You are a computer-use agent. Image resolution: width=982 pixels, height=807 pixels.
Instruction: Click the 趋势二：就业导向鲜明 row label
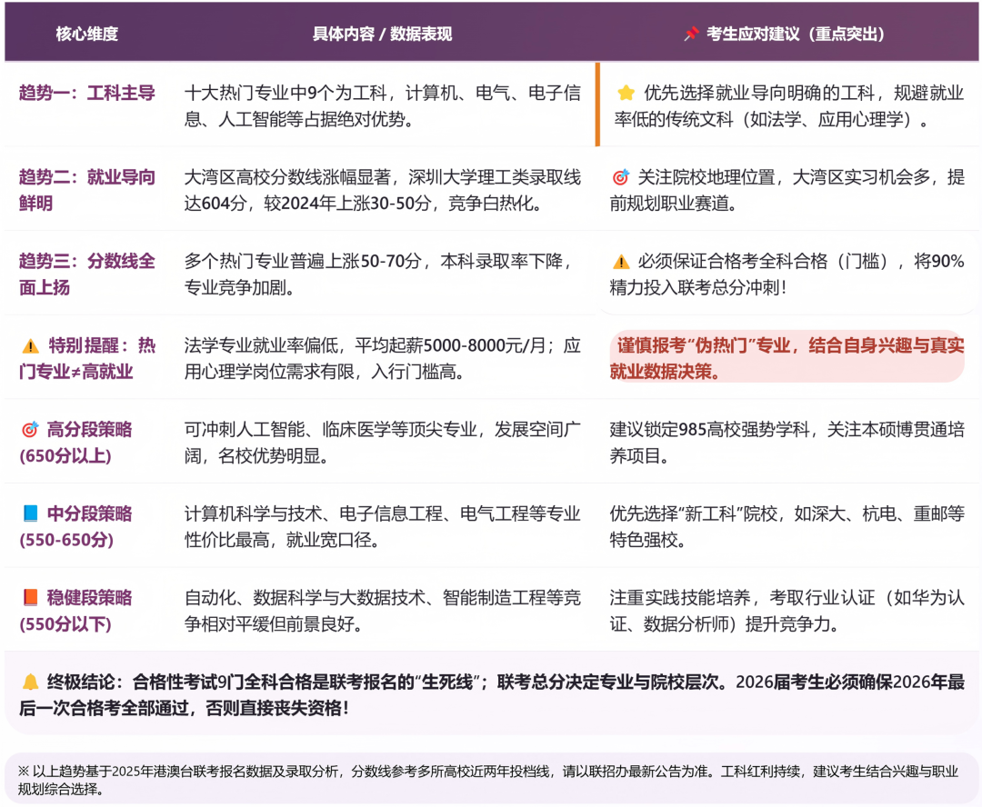point(87,189)
